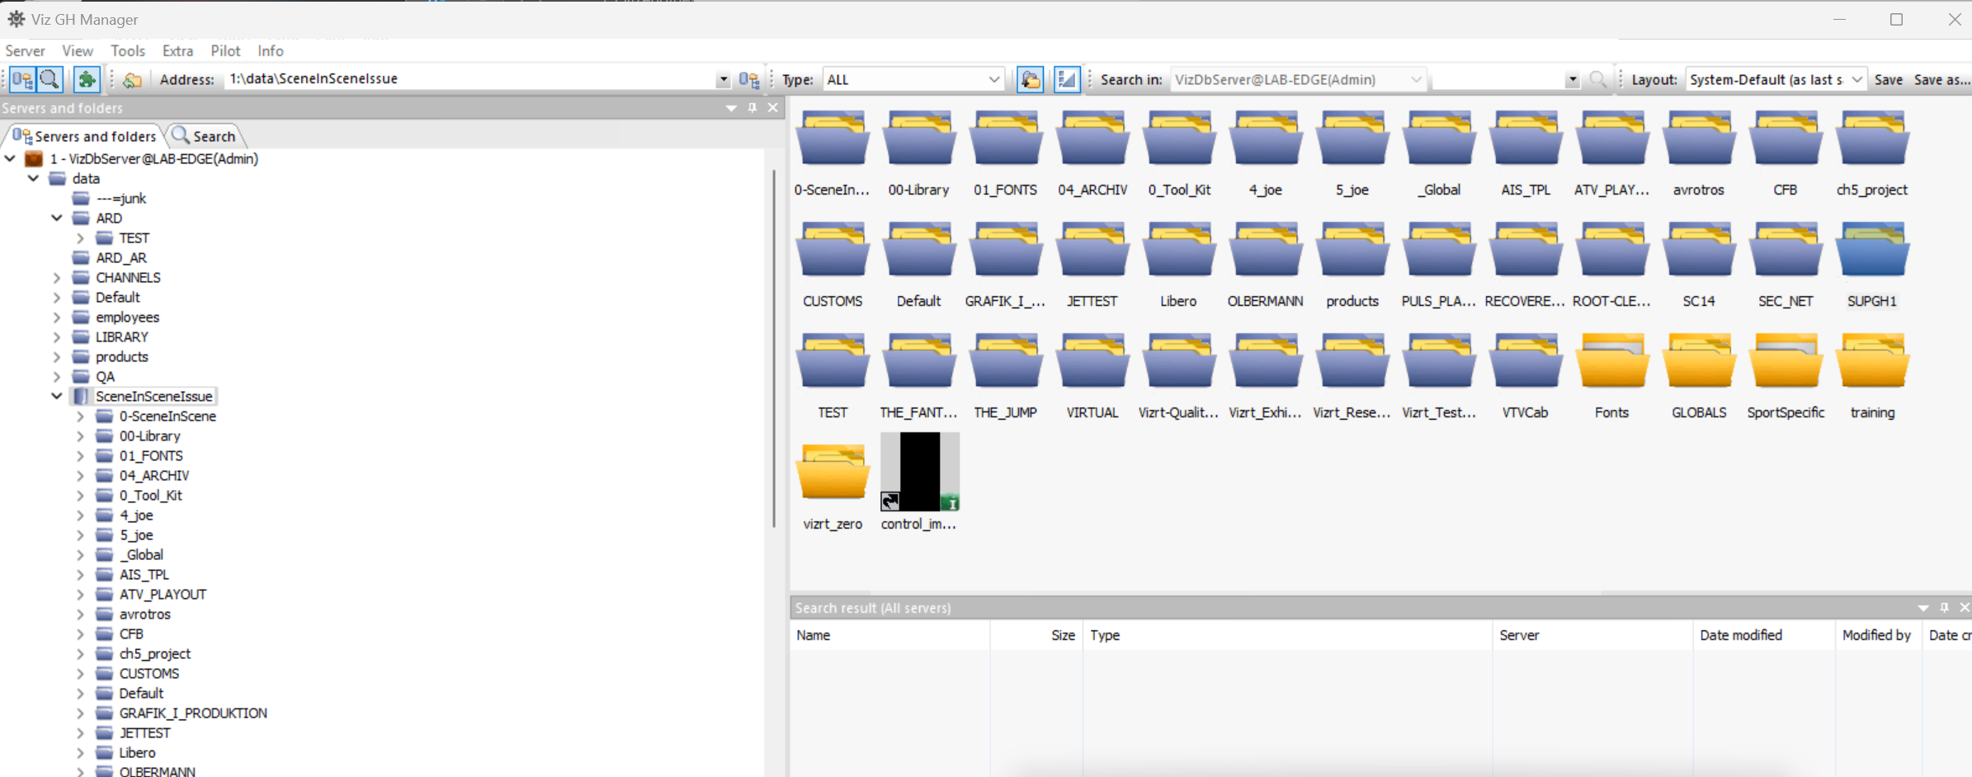Select the _Global folder icon in grid
1972x777 pixels.
[1438, 139]
